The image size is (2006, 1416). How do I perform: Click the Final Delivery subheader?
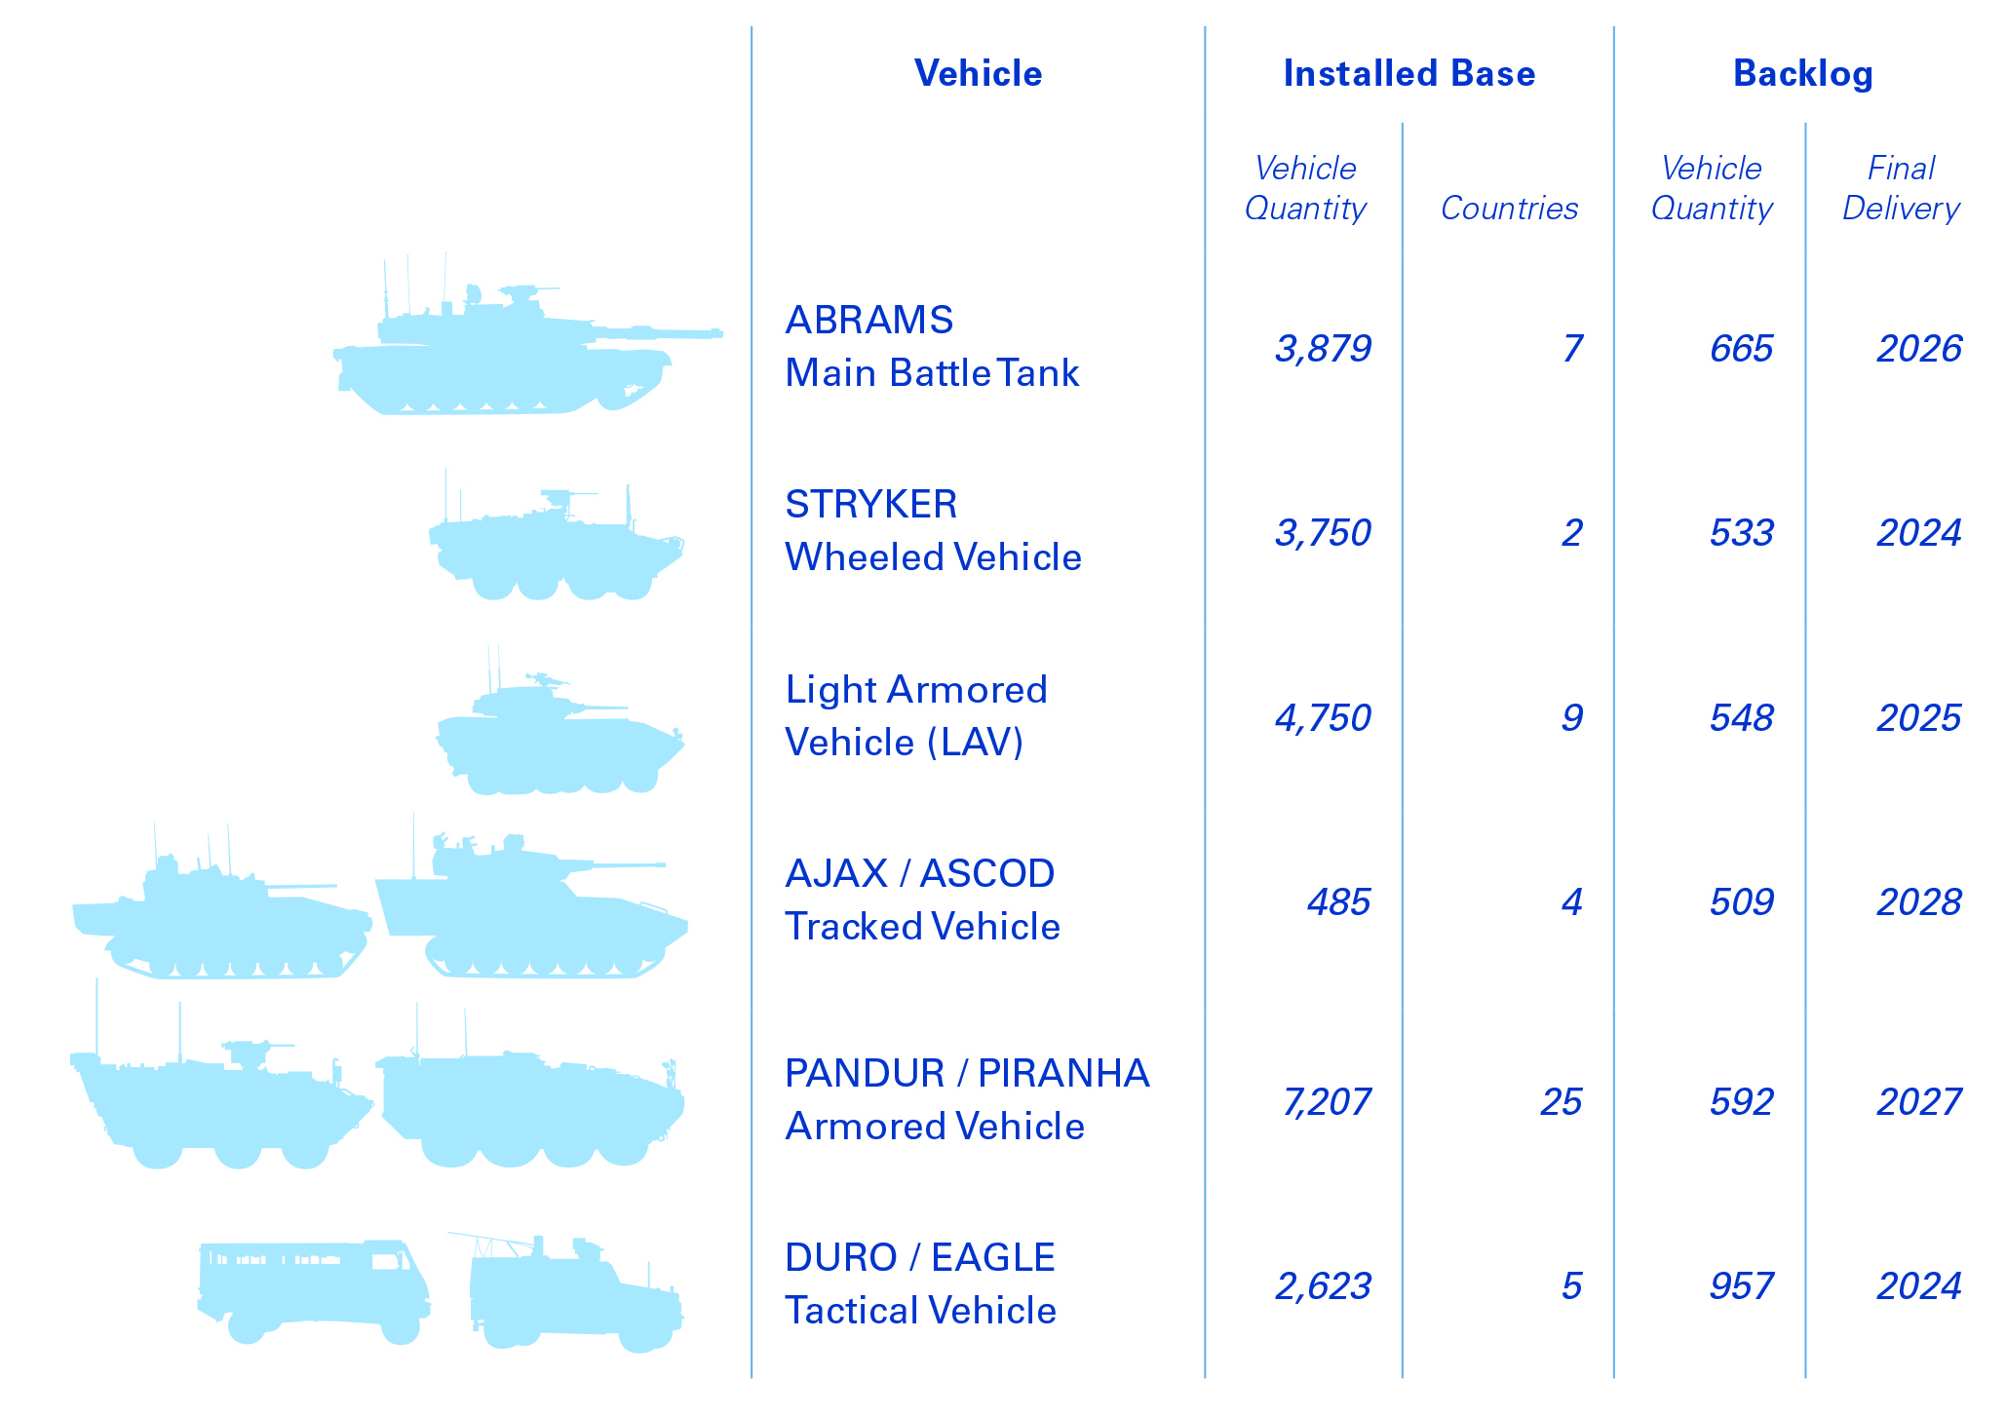(x=1901, y=188)
